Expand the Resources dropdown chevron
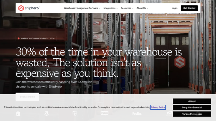Viewport: 216px width, 121px height. pos(133,8)
